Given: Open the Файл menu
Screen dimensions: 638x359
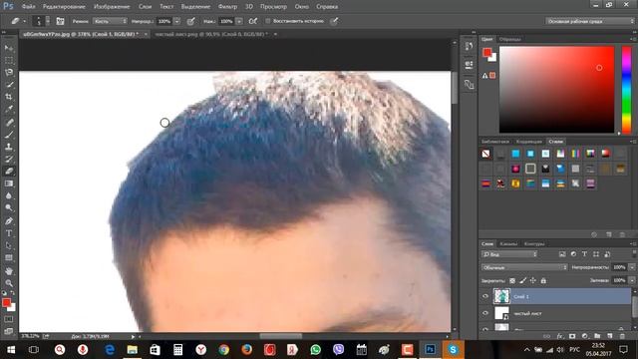Looking at the screenshot, I should (x=28, y=7).
